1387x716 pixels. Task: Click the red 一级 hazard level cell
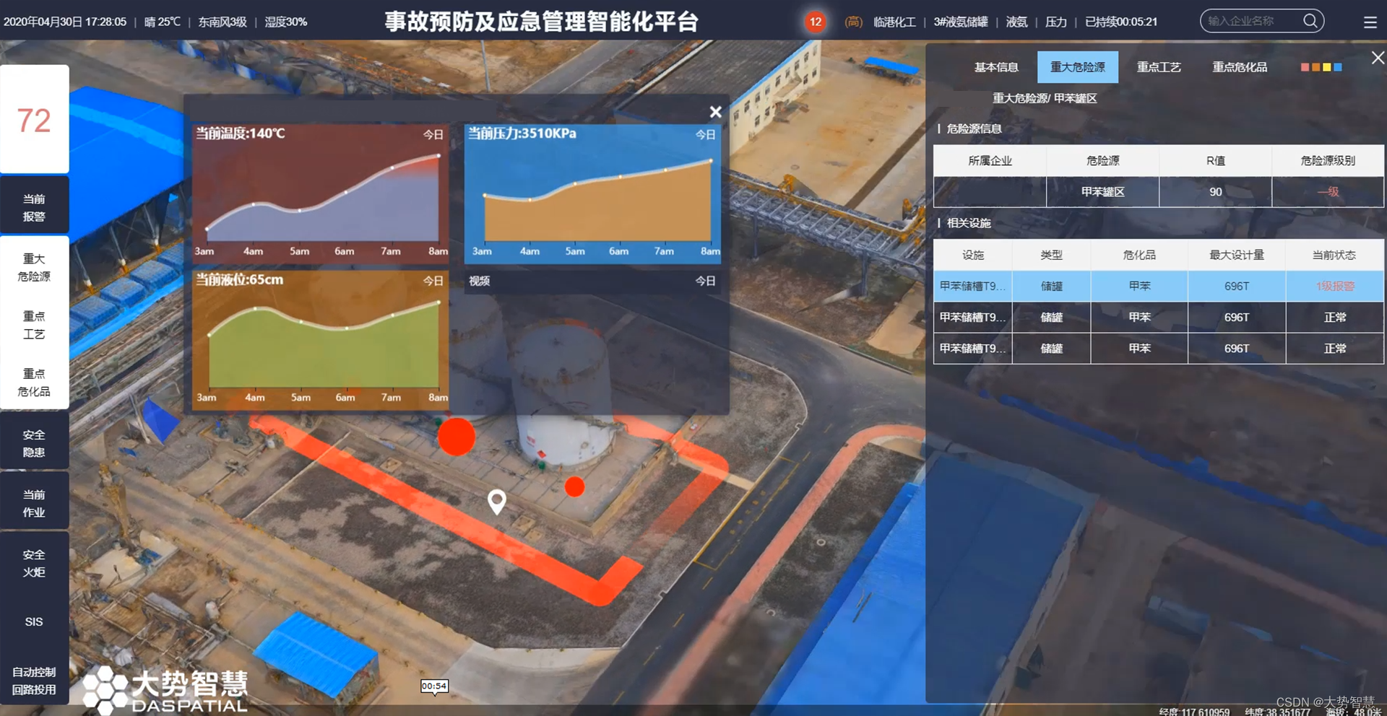pyautogui.click(x=1328, y=192)
